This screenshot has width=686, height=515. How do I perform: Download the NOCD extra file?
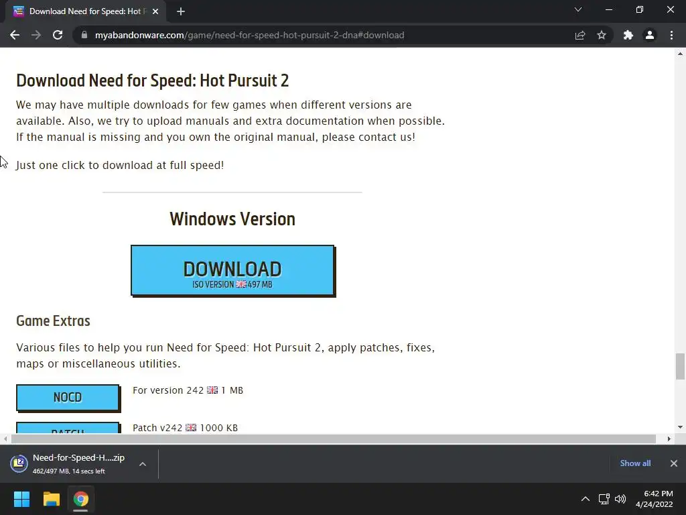[x=68, y=397]
